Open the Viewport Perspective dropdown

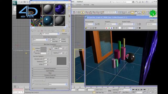click(x=111, y=24)
